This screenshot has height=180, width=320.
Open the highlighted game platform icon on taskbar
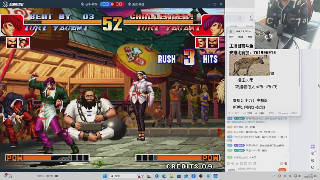[216, 176]
